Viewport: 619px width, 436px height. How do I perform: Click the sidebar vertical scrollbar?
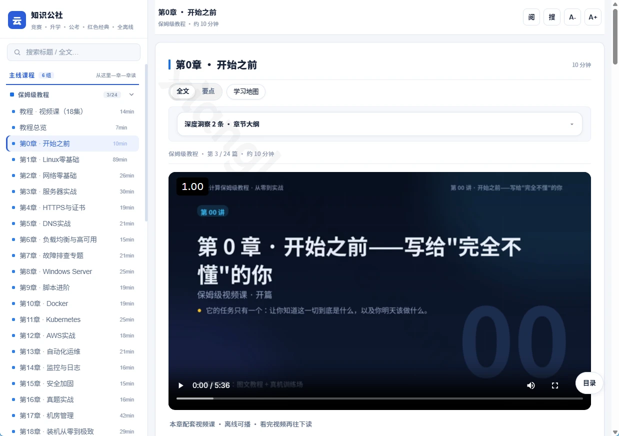click(x=146, y=142)
